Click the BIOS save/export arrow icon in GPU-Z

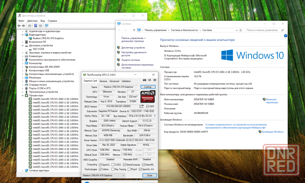(x=142, y=106)
